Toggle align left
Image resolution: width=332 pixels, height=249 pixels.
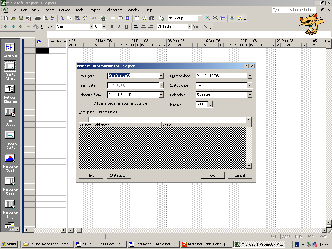[136, 27]
